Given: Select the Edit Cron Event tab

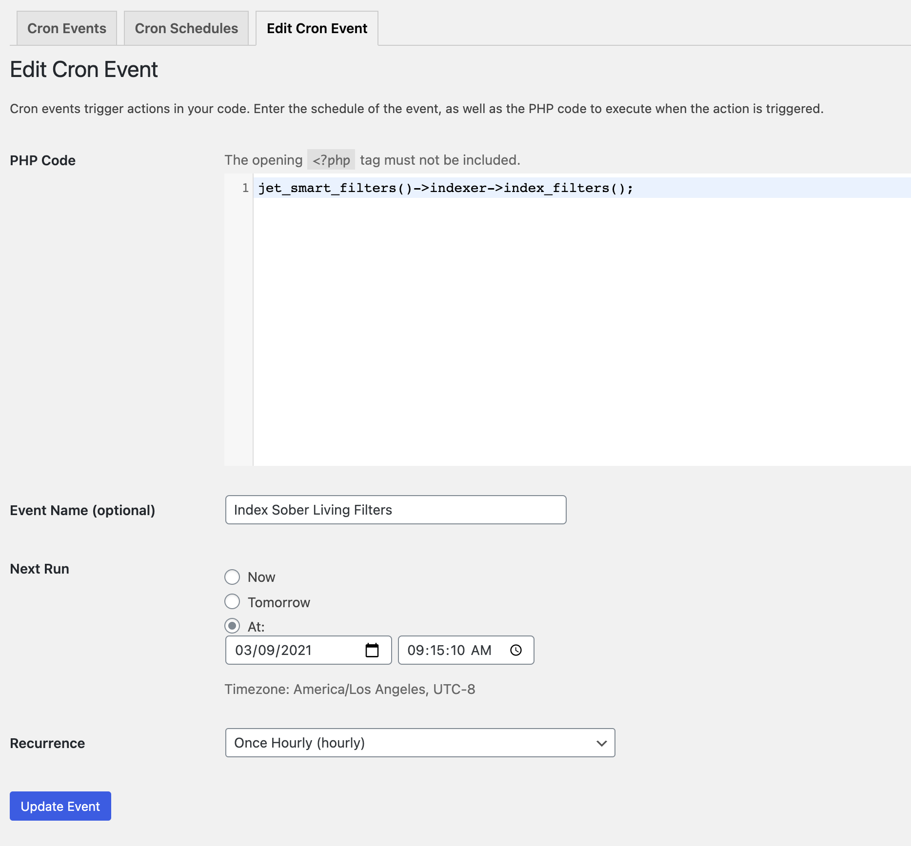Looking at the screenshot, I should tap(316, 28).
